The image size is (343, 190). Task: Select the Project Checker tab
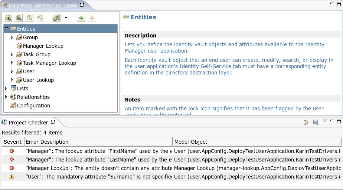coord(28,122)
